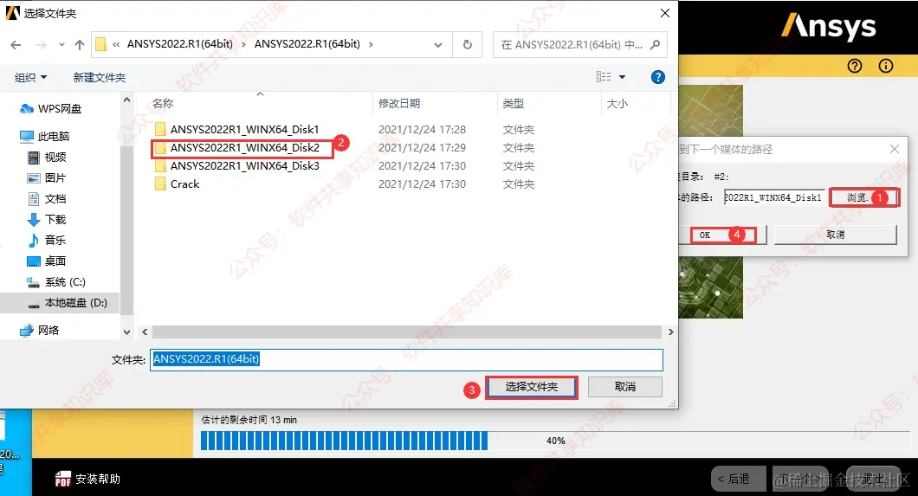Click the Forward navigation arrow
Viewport: 918px width, 496px height.
pos(41,44)
